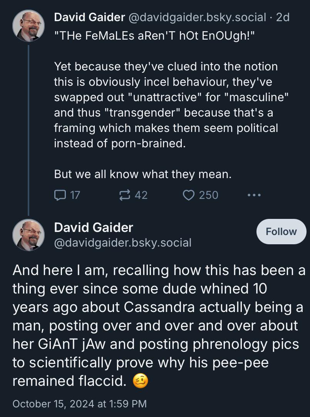Like the parent post with the heart icon
Screen dimensions: 310x417
(x=188, y=195)
